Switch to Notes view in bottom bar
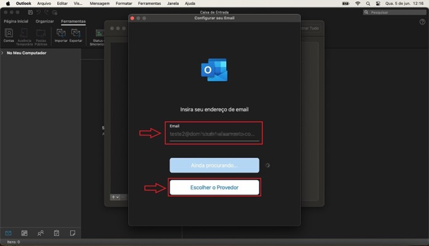Viewport: 429px width, 246px height. click(x=73, y=233)
